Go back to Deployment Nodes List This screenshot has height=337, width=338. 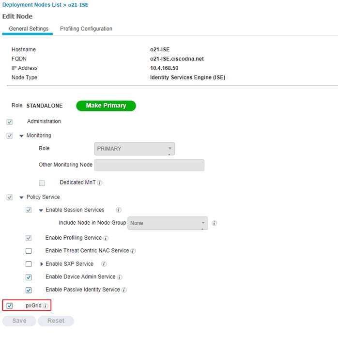coord(31,5)
